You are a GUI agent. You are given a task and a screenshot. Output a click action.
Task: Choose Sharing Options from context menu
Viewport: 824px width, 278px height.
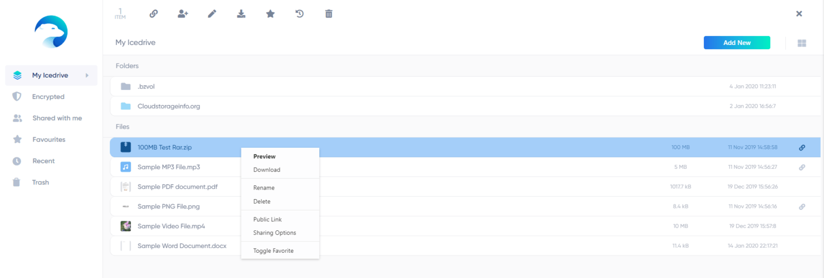click(x=274, y=233)
